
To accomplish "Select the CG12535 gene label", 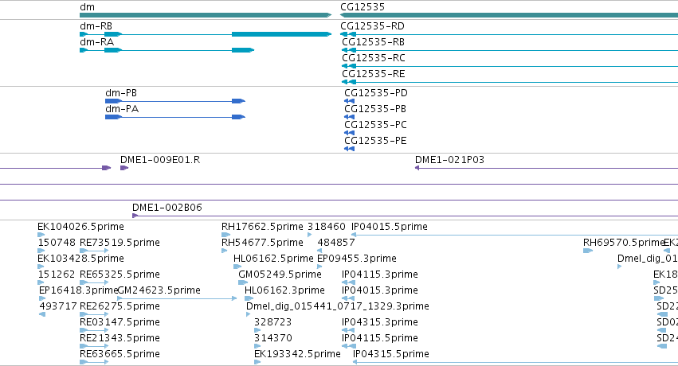I will coord(363,7).
